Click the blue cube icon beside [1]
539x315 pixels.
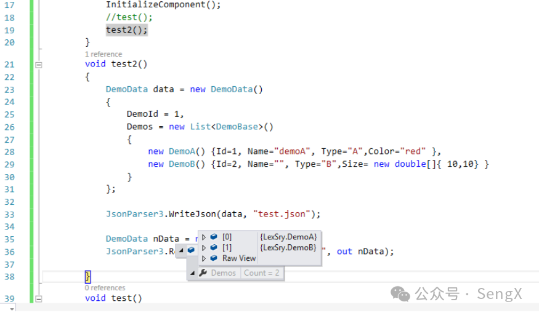tap(214, 248)
